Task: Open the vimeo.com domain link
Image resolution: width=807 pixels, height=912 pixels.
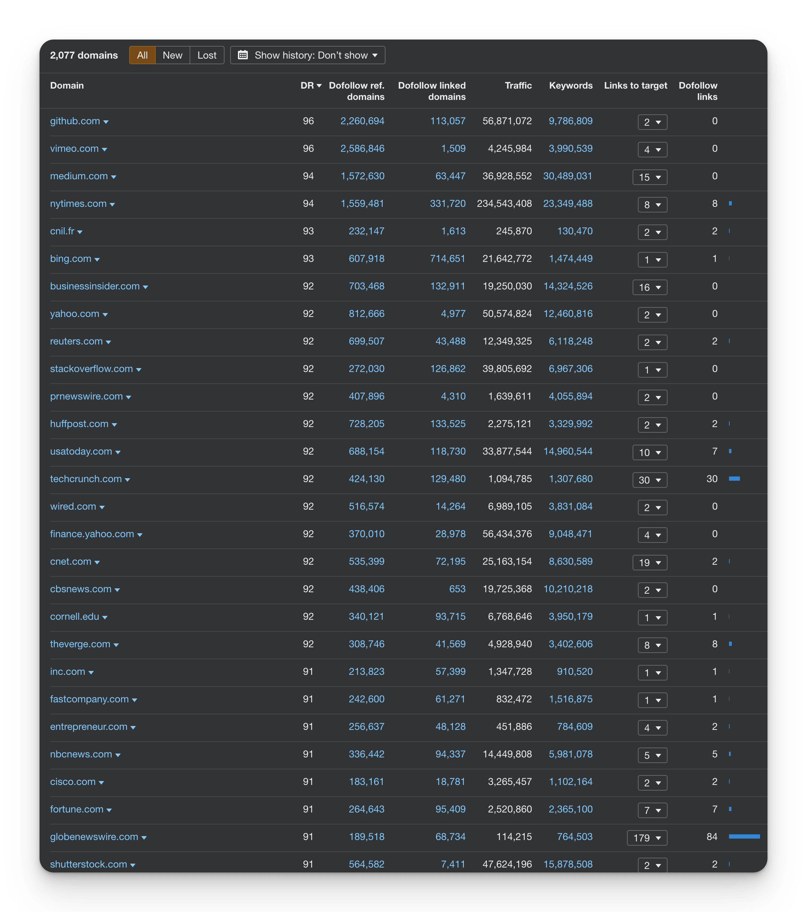Action: point(74,149)
